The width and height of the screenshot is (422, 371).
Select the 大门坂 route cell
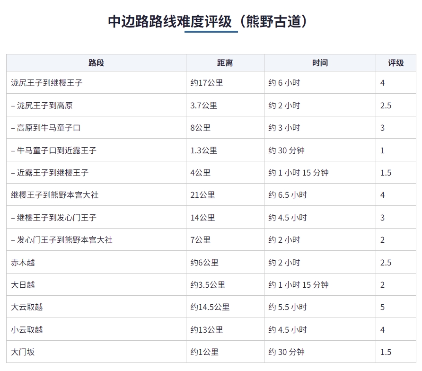96,352
